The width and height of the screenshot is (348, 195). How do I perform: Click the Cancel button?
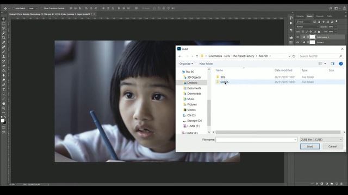click(332, 146)
